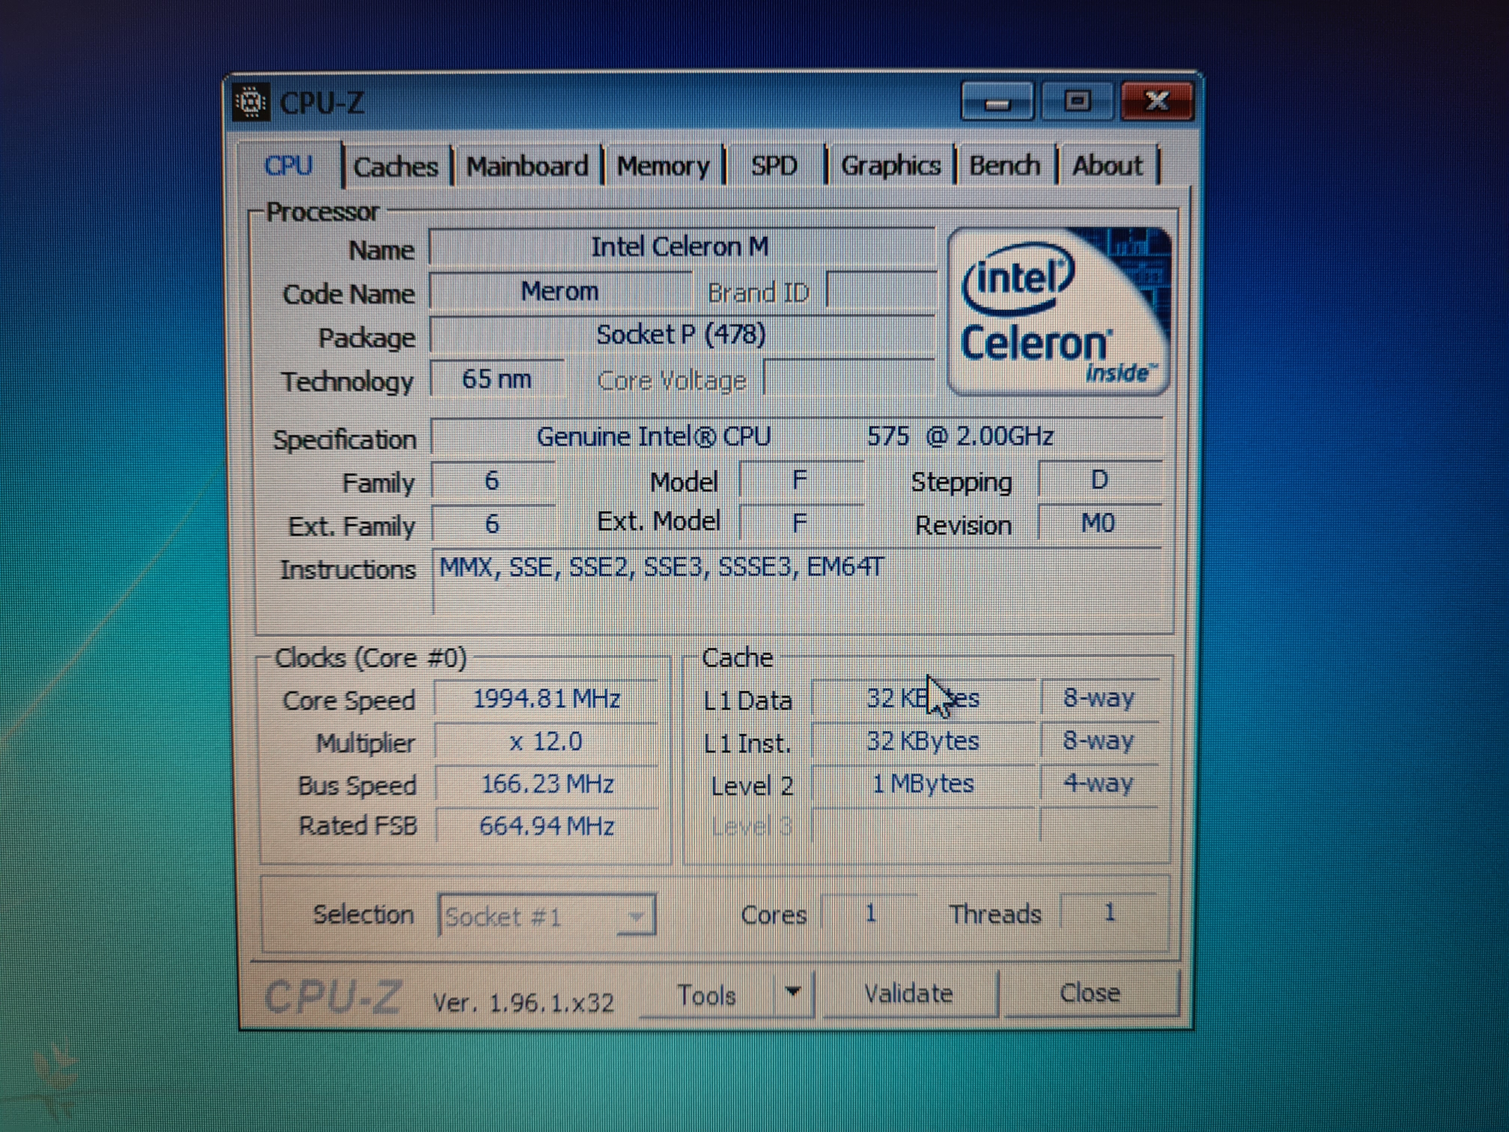Click the Stepping value D

[x=1099, y=480]
